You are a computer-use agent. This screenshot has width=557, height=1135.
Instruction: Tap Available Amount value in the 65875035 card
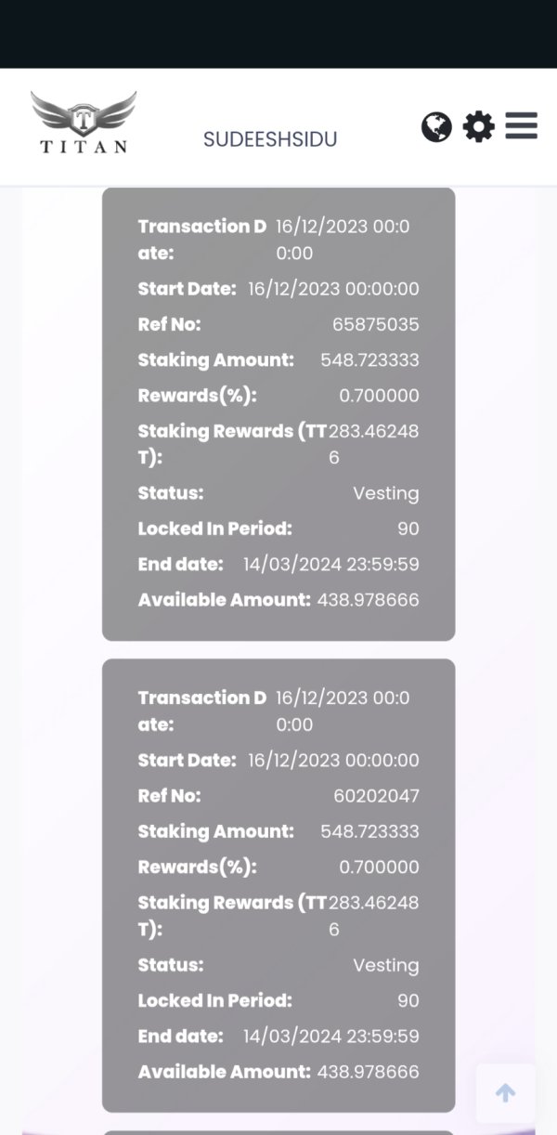(x=368, y=600)
